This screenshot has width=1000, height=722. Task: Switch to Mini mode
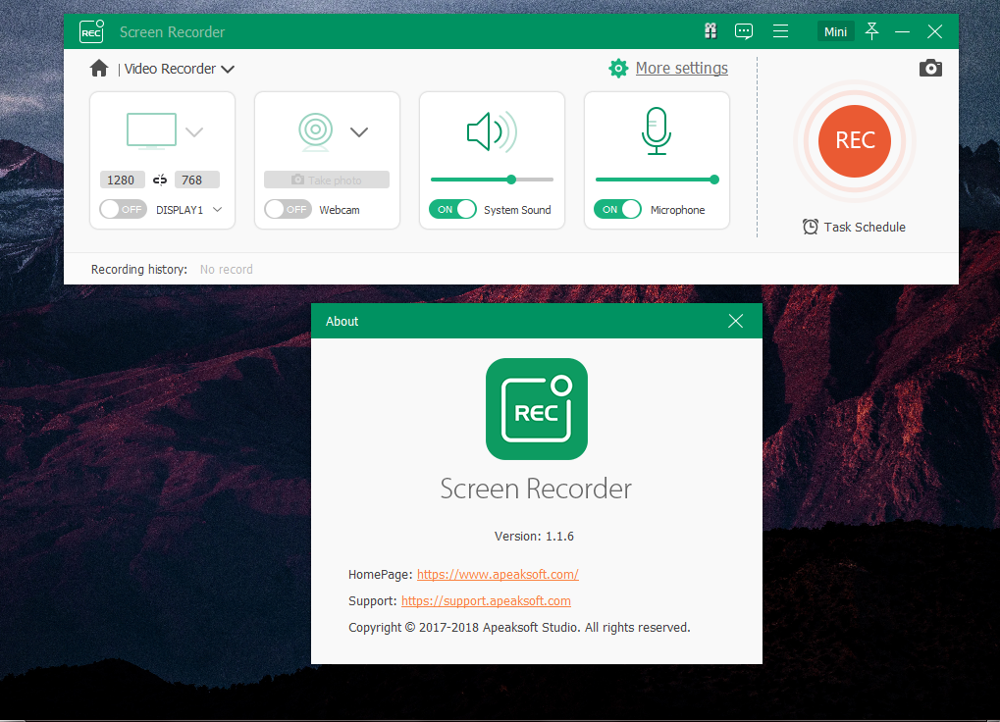click(x=835, y=31)
